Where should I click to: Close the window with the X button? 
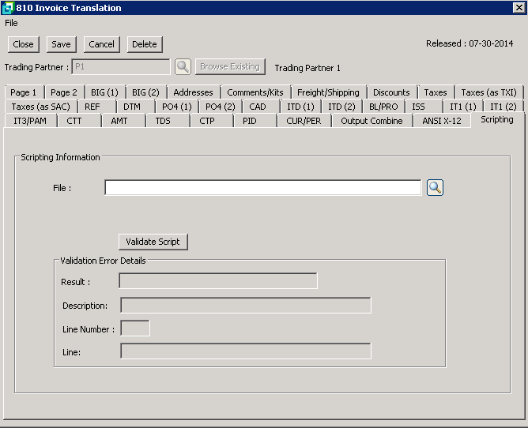pos(519,8)
